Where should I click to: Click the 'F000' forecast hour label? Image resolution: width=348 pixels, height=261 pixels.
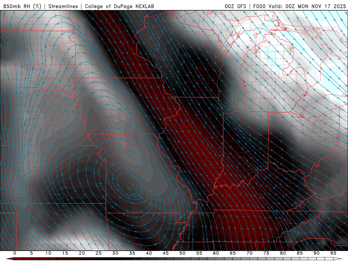pyautogui.click(x=259, y=6)
